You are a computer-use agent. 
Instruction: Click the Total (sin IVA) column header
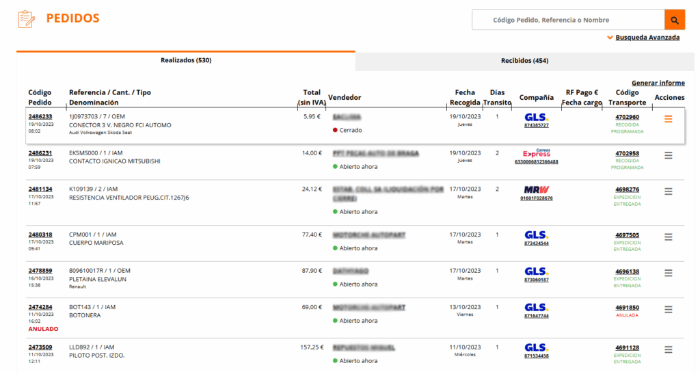(312, 97)
